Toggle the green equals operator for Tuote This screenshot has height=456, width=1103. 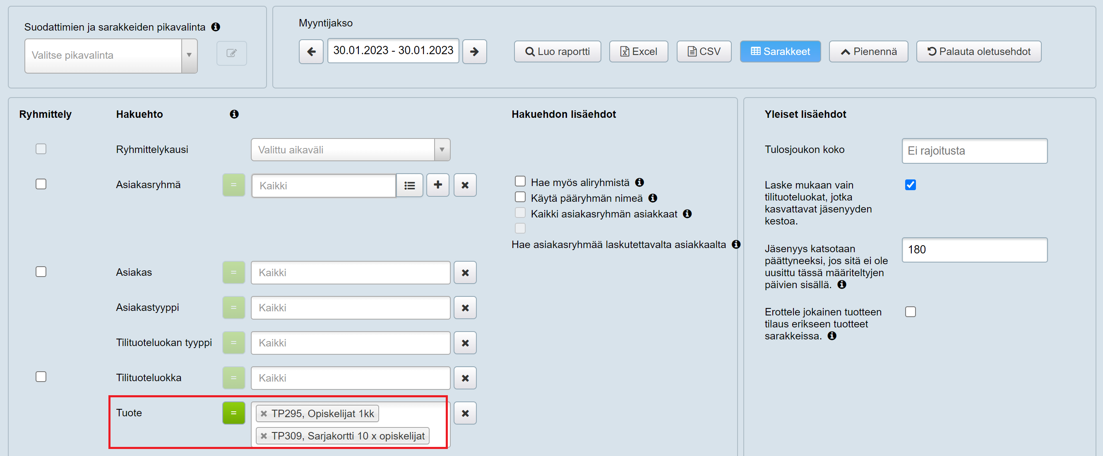(x=233, y=413)
